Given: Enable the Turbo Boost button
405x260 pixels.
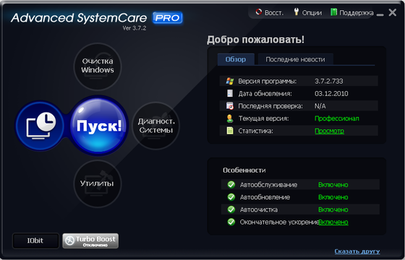Looking at the screenshot, I should tap(90, 240).
